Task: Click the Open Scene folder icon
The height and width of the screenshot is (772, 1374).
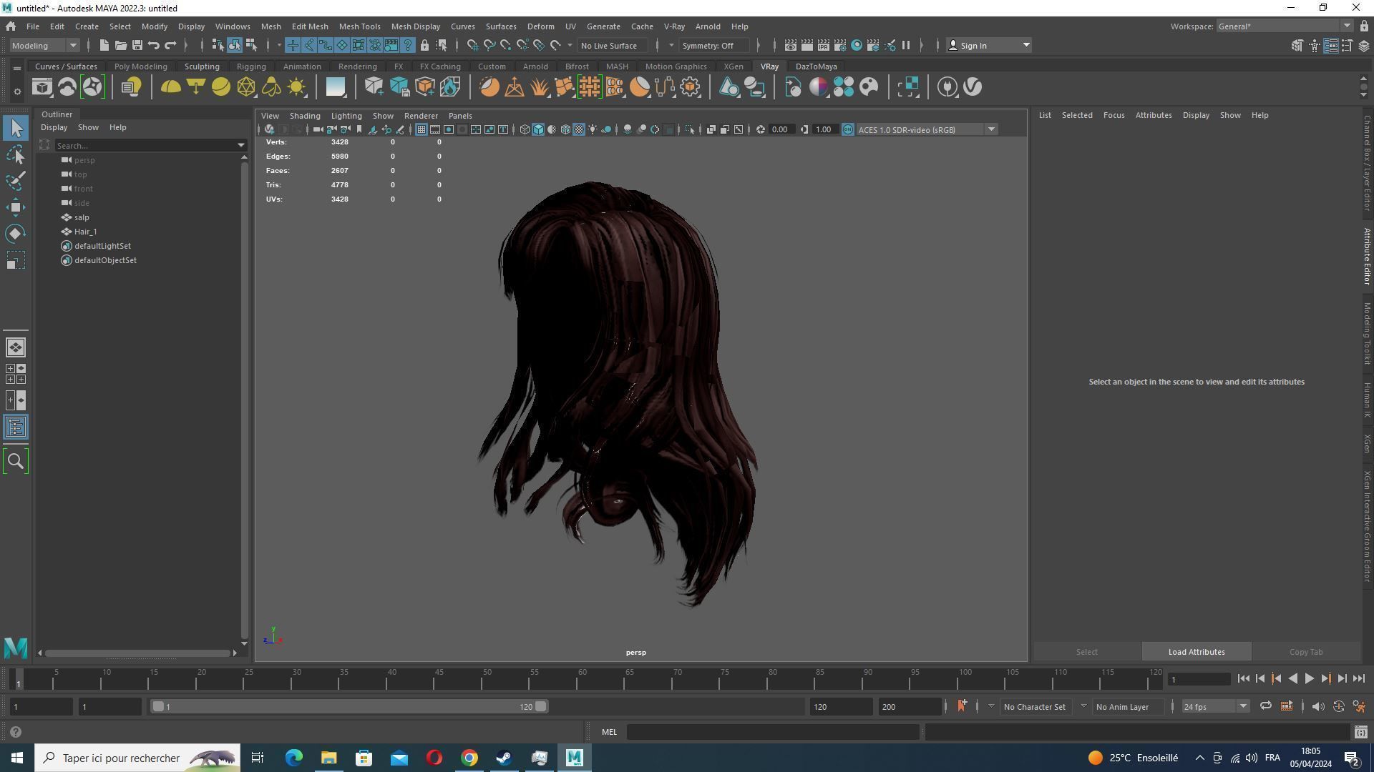Action: point(120,45)
